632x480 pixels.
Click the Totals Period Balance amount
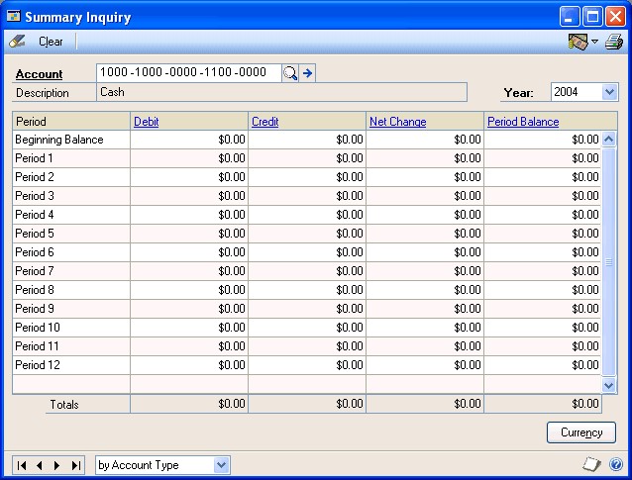pos(543,404)
